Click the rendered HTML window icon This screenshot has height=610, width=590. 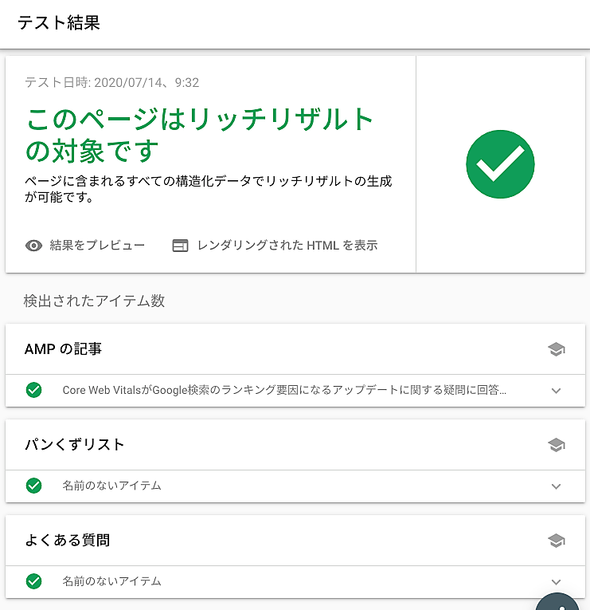[180, 246]
